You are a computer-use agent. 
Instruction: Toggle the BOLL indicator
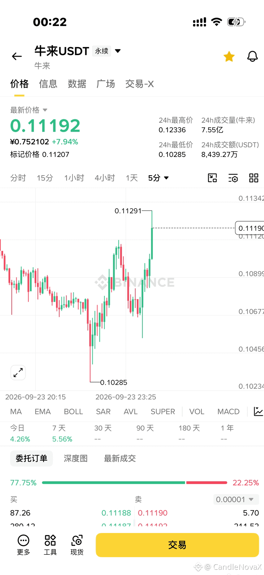coord(73,411)
